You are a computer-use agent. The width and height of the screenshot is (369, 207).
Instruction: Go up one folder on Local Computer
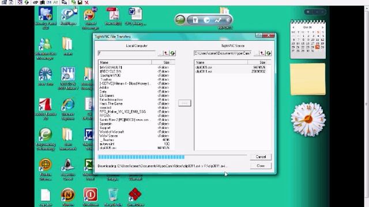tap(167, 53)
